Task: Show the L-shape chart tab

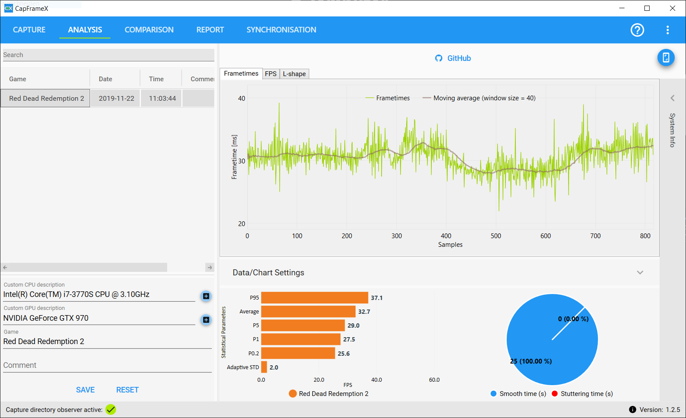Action: tap(294, 74)
